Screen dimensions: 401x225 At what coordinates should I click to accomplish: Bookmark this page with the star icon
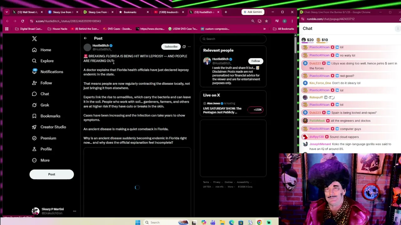click(x=266, y=21)
